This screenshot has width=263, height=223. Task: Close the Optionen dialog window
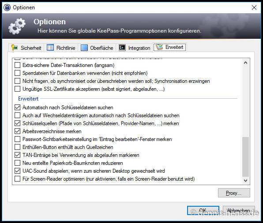click(254, 7)
